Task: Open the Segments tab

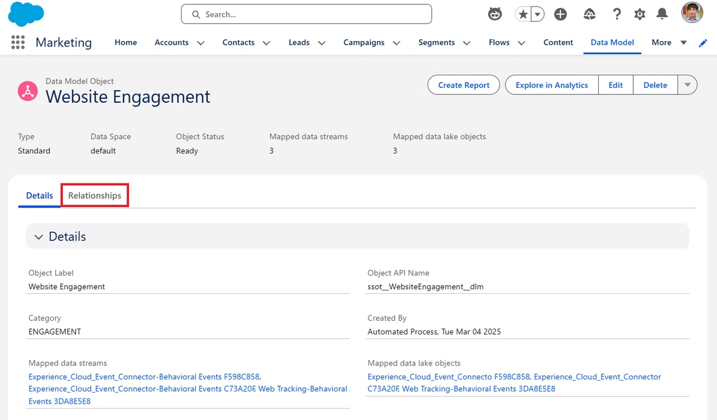Action: (437, 42)
